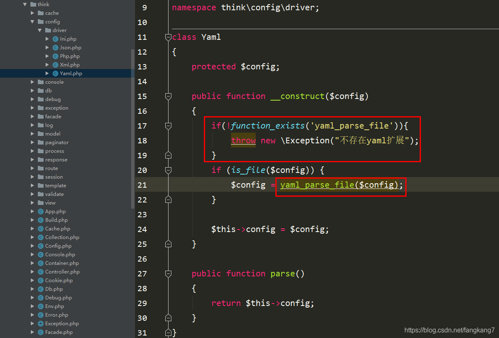Select Controller.php in the project tree
The height and width of the screenshot is (338, 499).
[x=67, y=272]
